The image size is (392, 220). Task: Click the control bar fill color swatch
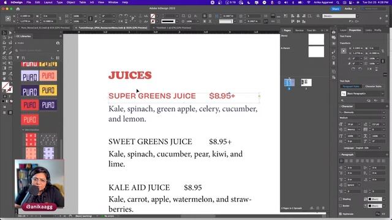pyautogui.click(x=153, y=16)
